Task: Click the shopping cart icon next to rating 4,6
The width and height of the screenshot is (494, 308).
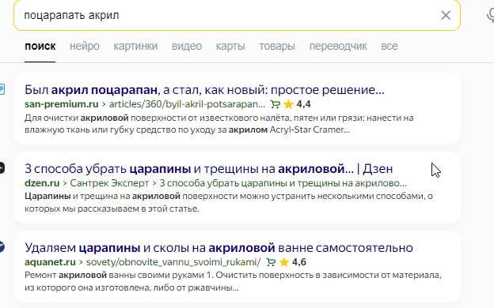Action: point(271,262)
